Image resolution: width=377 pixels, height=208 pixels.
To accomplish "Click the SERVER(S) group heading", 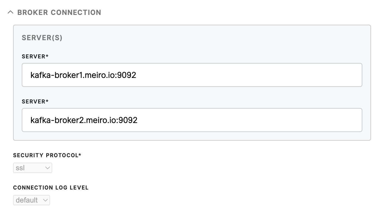I will pyautogui.click(x=42, y=38).
